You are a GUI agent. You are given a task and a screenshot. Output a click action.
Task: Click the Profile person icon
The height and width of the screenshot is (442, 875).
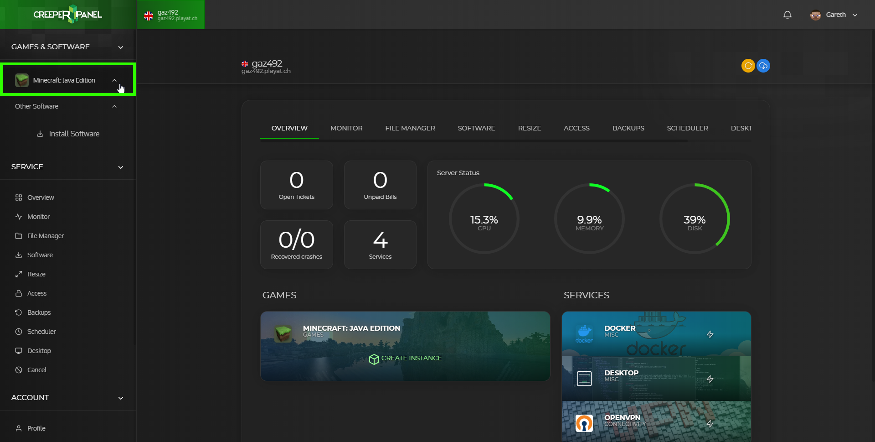tap(19, 428)
